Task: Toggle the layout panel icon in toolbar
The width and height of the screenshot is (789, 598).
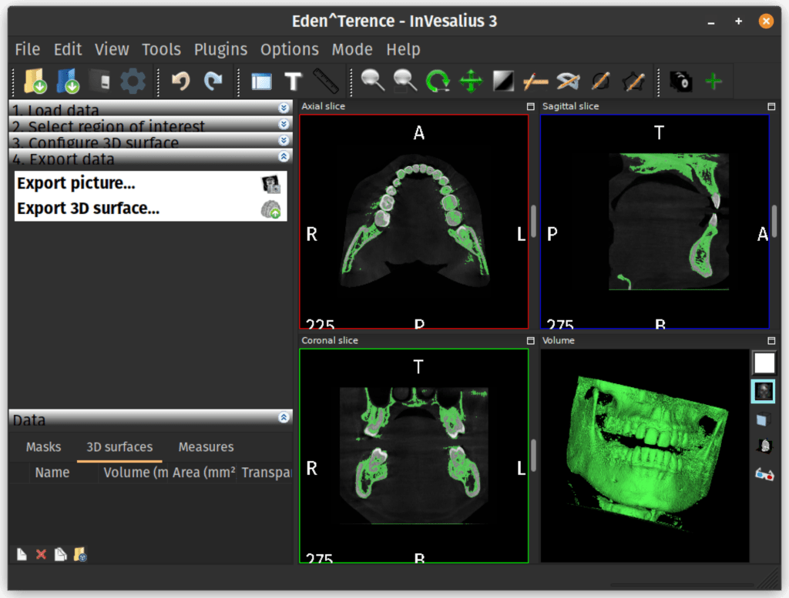Action: [x=261, y=81]
